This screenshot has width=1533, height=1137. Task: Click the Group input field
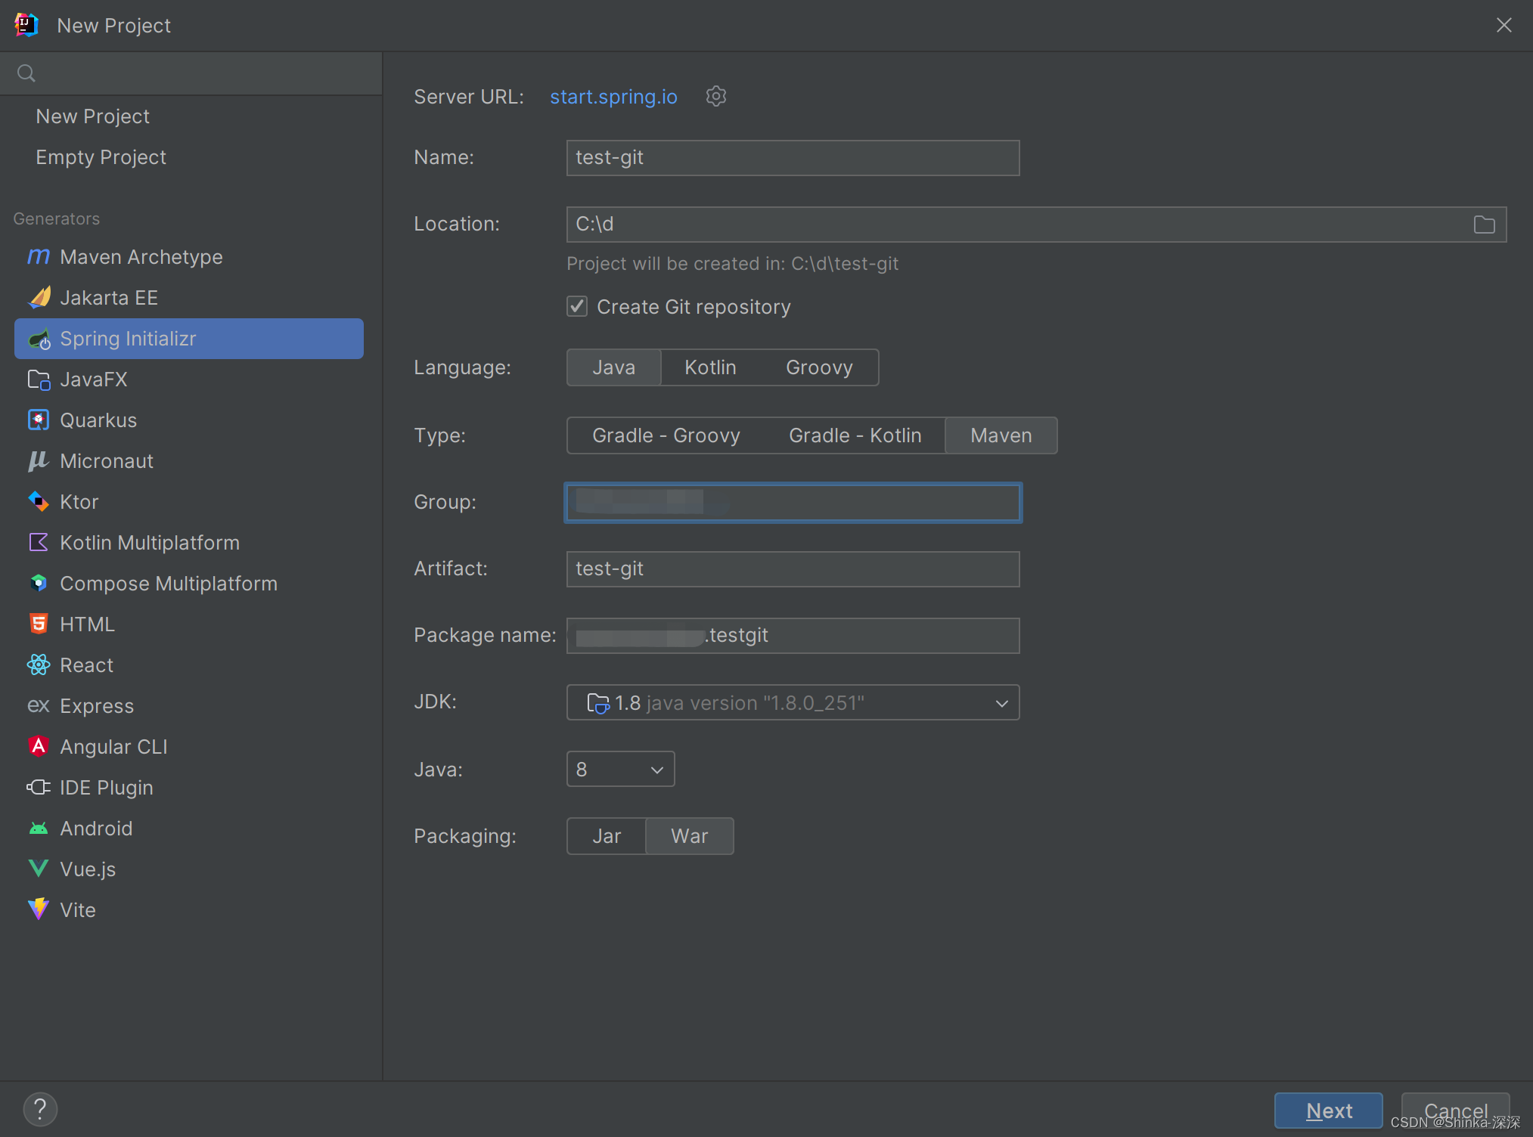click(793, 503)
